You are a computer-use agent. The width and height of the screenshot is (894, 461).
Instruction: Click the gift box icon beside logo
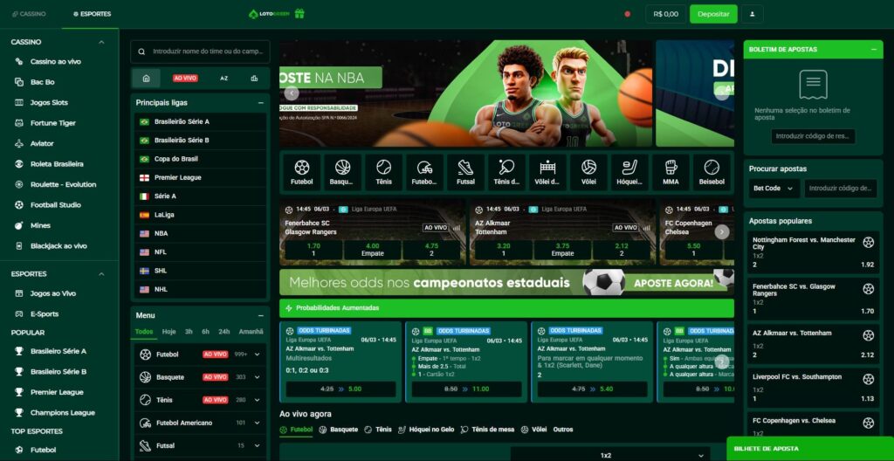pyautogui.click(x=299, y=14)
